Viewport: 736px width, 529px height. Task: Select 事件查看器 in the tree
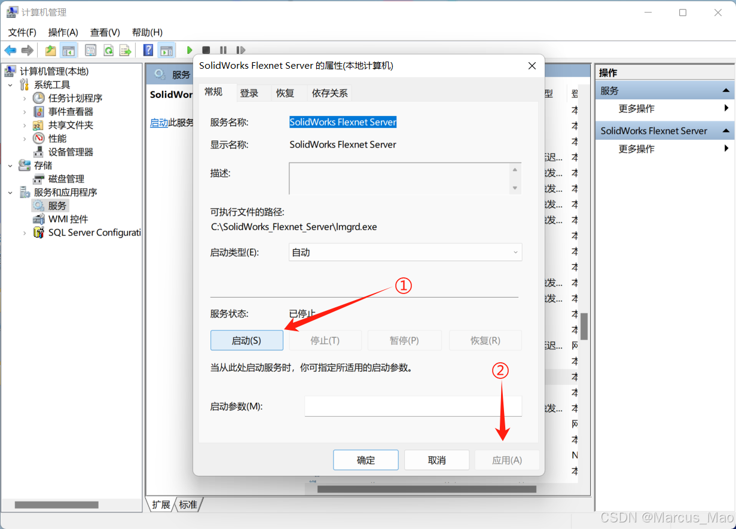(x=71, y=112)
